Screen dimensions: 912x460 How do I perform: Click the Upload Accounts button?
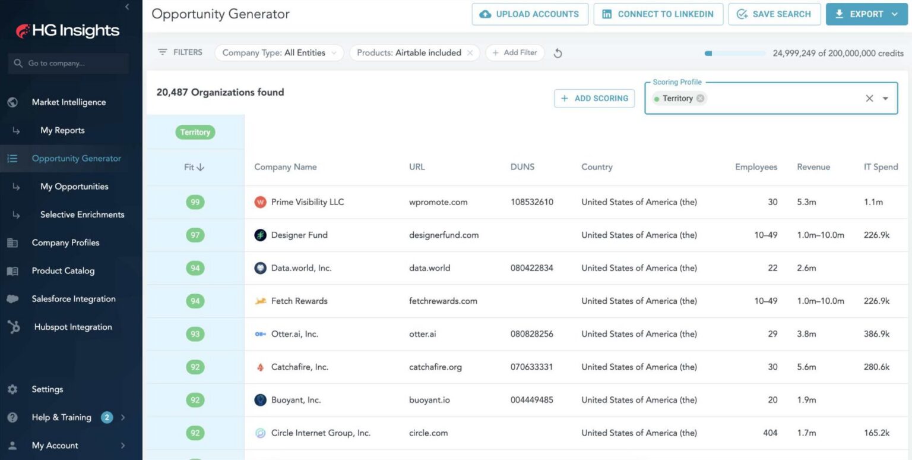530,14
